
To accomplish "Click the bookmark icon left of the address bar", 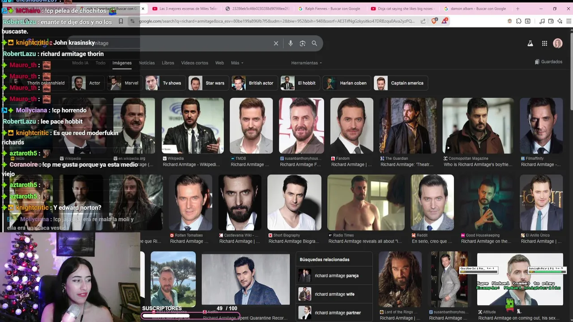I will coord(121,21).
